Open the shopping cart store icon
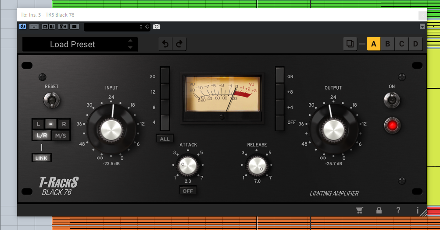 click(x=360, y=210)
